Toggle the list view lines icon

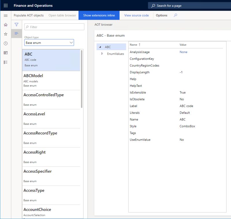click(16, 33)
